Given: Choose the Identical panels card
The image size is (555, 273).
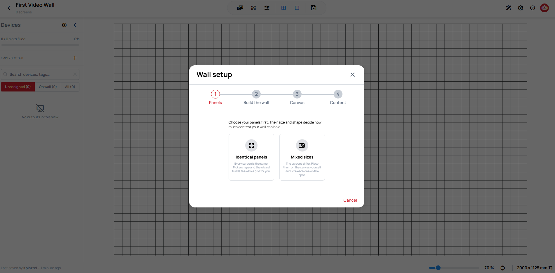Looking at the screenshot, I should (x=251, y=157).
